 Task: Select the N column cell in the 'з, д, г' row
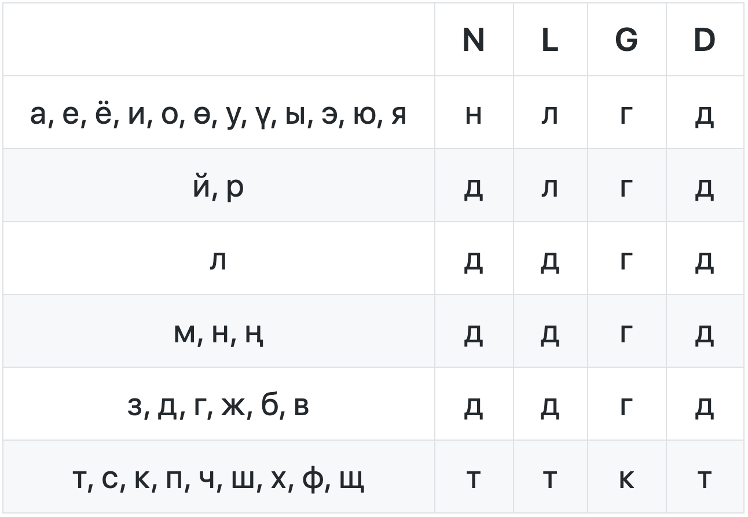click(473, 405)
